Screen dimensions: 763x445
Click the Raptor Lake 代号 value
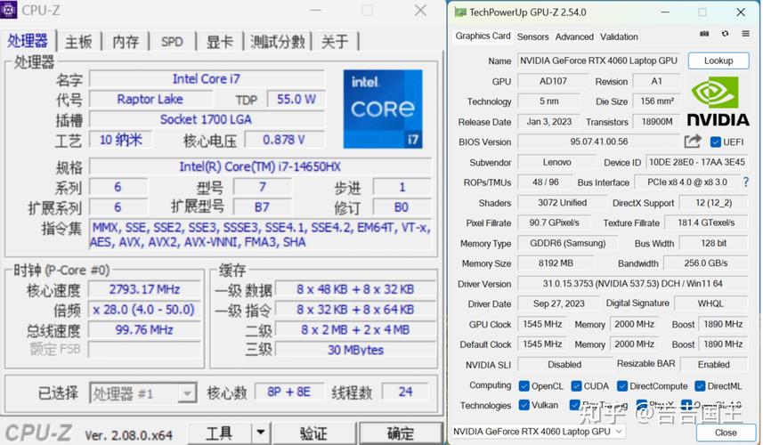[150, 99]
